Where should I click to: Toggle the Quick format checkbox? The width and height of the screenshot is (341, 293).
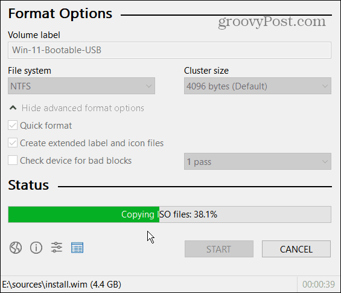[x=13, y=126]
